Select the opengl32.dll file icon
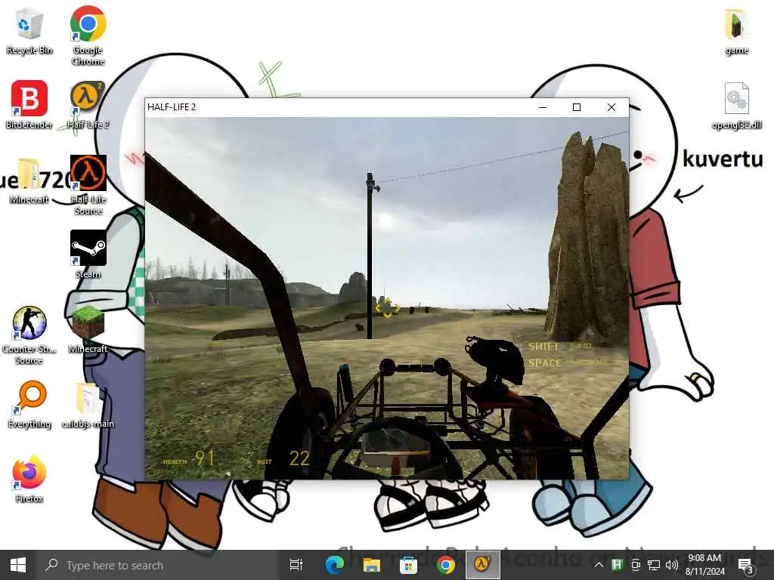The height and width of the screenshot is (580, 774). point(736,106)
